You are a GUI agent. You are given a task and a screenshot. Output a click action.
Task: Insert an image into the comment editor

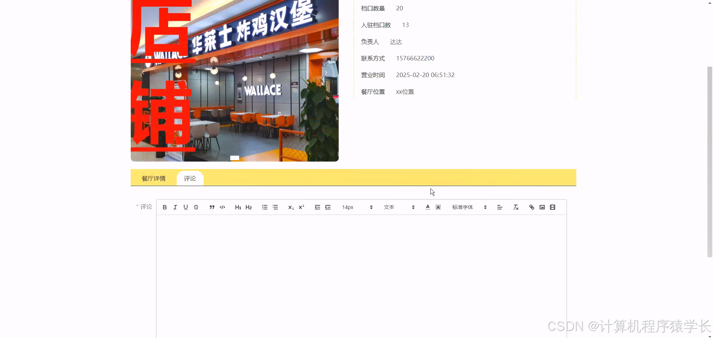[542, 207]
